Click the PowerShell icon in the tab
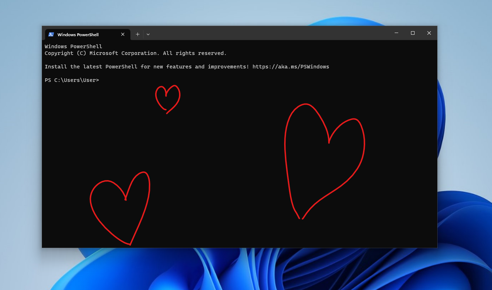Viewport: 492px width, 290px height. click(51, 34)
